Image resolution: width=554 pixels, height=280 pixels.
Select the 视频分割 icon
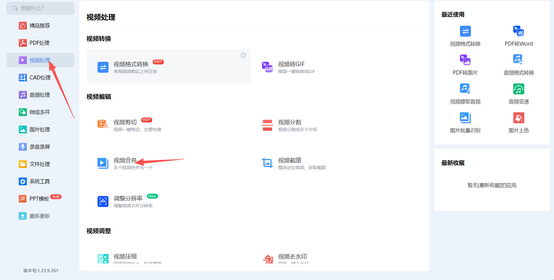tap(267, 125)
